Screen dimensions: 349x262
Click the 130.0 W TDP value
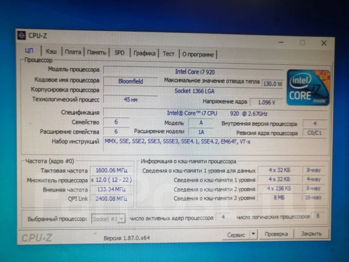tap(273, 84)
